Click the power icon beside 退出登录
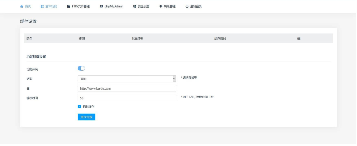357x146 pixels. click(187, 7)
